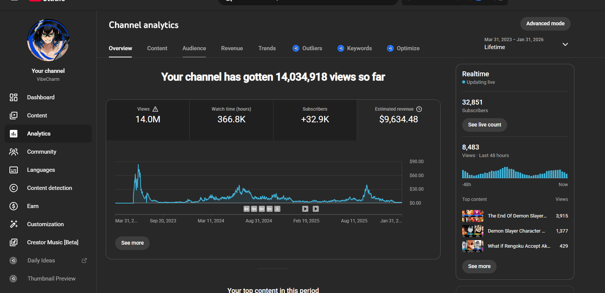Click the revenue line chart area

click(258, 182)
